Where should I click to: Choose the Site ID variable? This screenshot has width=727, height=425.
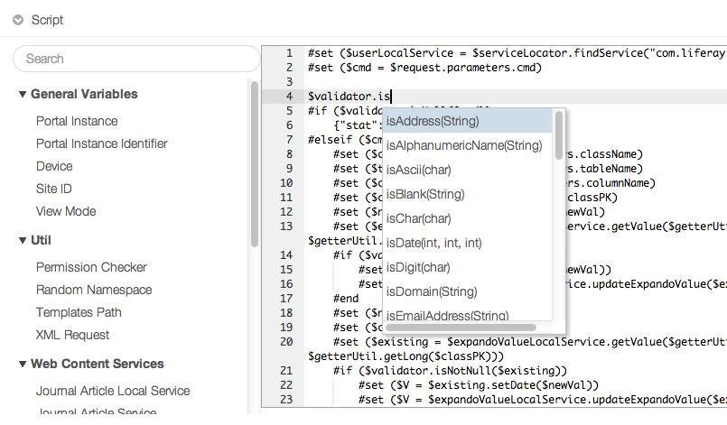pos(54,189)
